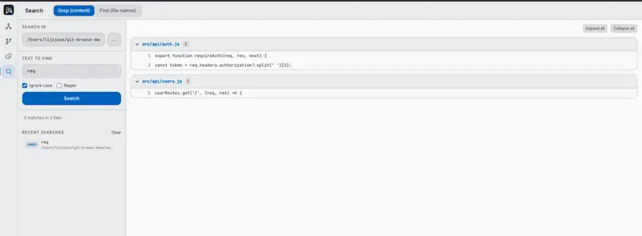
Task: Clear the recent searches list
Action: [116, 132]
